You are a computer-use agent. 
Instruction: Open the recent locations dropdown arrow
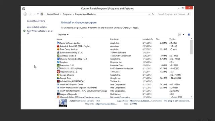pyautogui.click(x=34, y=14)
